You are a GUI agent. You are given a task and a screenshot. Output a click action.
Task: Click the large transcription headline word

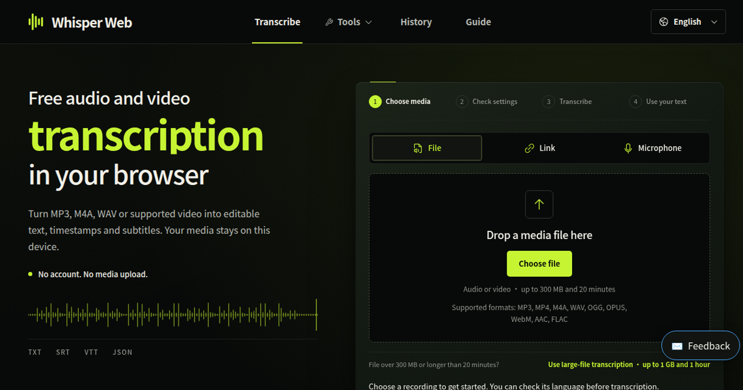pyautogui.click(x=146, y=136)
